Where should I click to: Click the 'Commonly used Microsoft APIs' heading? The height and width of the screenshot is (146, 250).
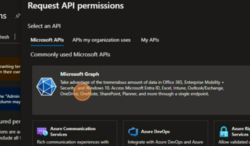pos(70,54)
